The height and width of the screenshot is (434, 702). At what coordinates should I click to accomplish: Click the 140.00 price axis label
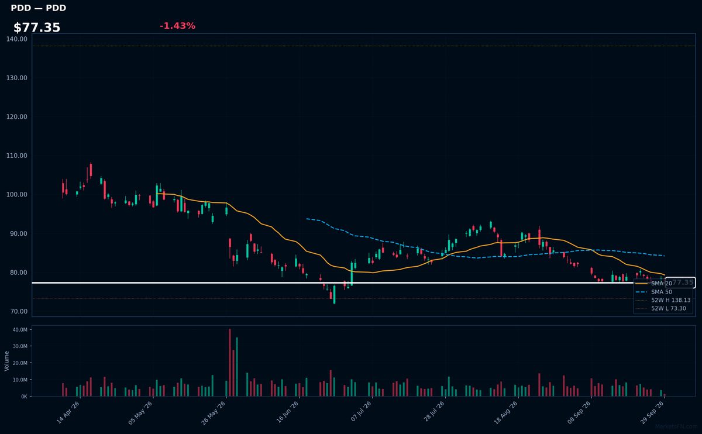[17, 39]
